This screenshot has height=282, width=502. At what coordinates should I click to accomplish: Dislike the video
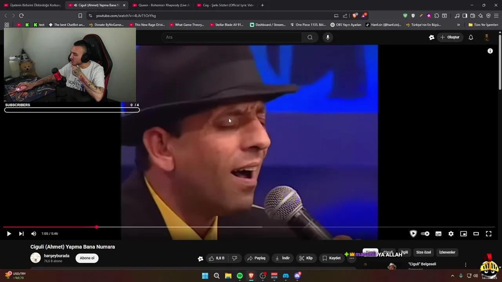tap(235, 258)
